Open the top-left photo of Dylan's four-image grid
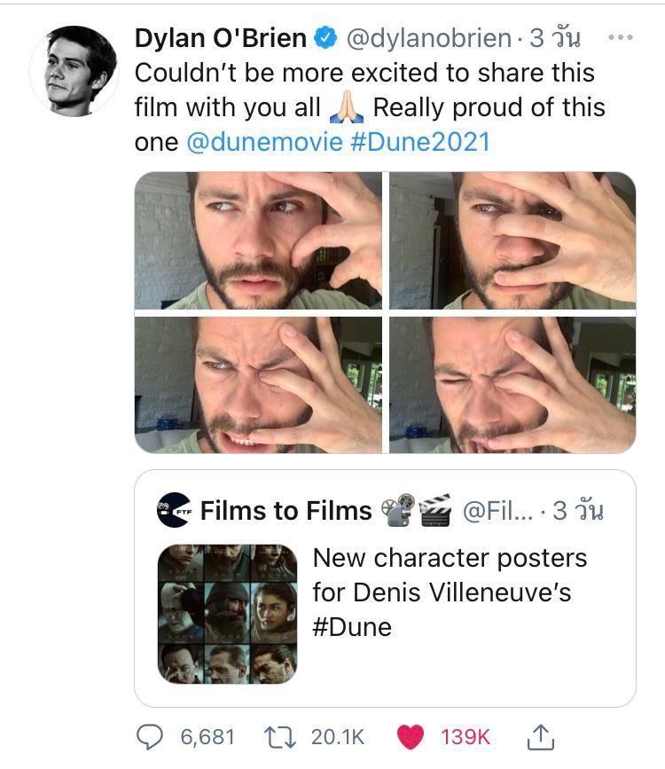Viewport: 665px width, 769px height. pyautogui.click(x=257, y=239)
